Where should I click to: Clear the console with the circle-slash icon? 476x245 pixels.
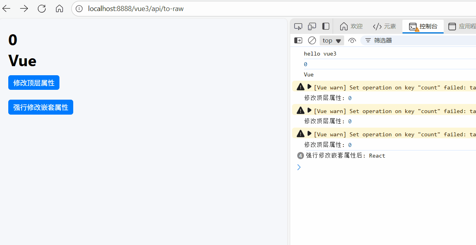[312, 40]
